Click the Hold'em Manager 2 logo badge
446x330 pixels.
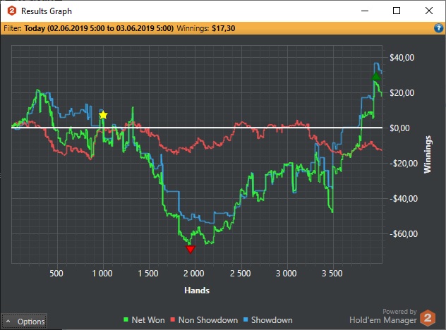click(428, 318)
